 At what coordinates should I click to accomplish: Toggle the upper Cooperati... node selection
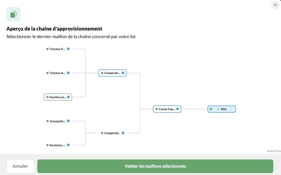[113, 73]
